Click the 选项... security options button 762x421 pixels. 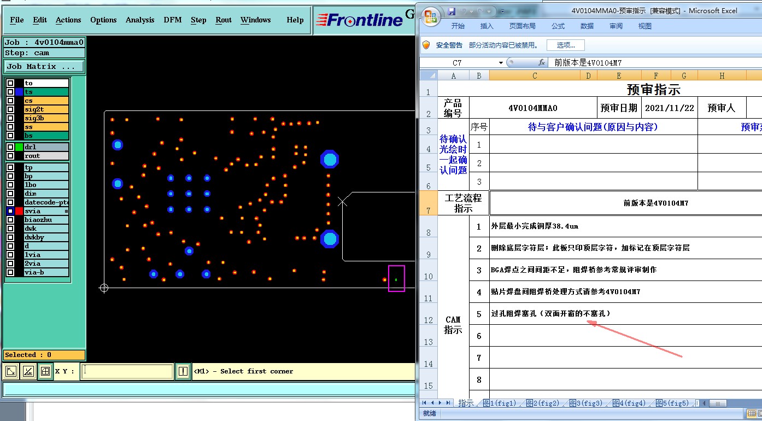click(x=566, y=45)
